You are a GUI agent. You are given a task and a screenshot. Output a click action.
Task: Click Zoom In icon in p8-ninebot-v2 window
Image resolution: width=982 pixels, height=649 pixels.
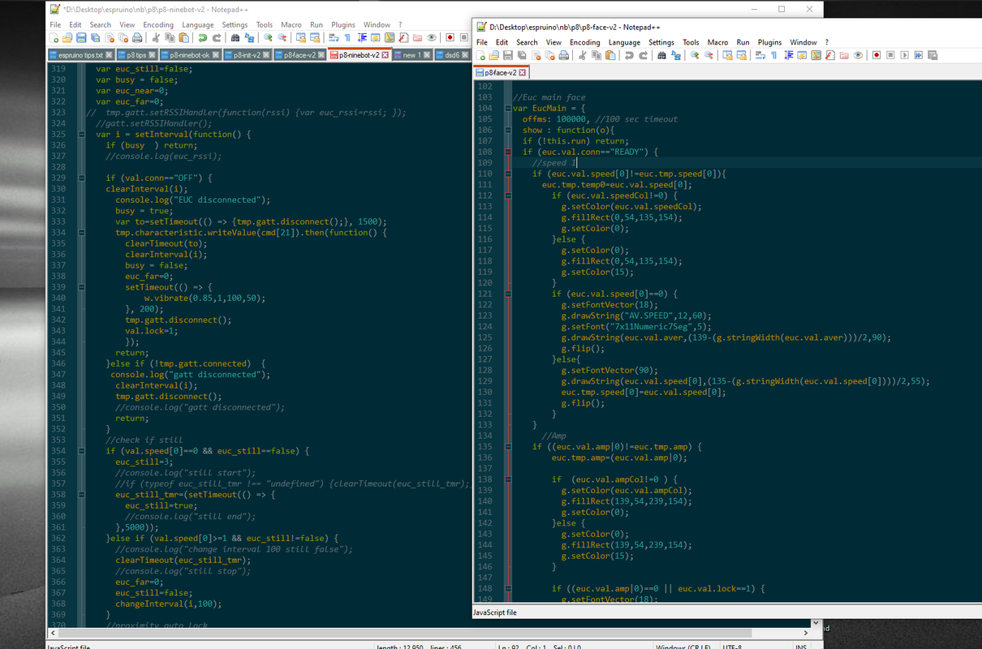268,37
